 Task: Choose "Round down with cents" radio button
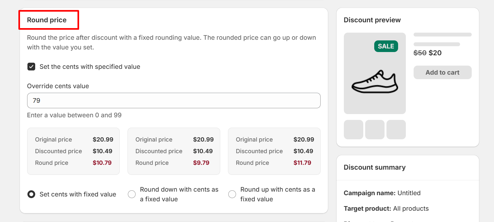[132, 194]
